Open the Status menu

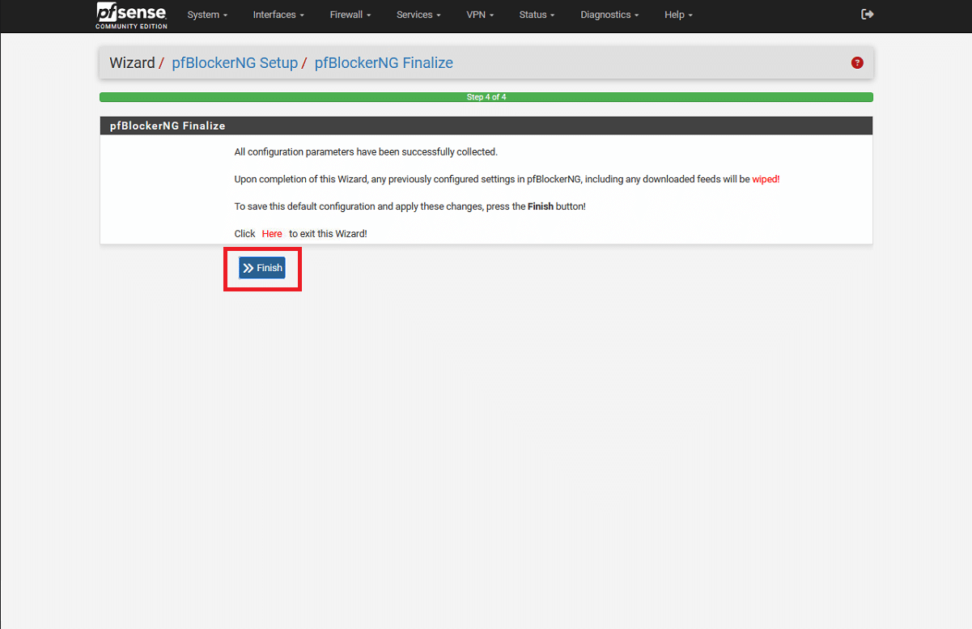coord(537,15)
